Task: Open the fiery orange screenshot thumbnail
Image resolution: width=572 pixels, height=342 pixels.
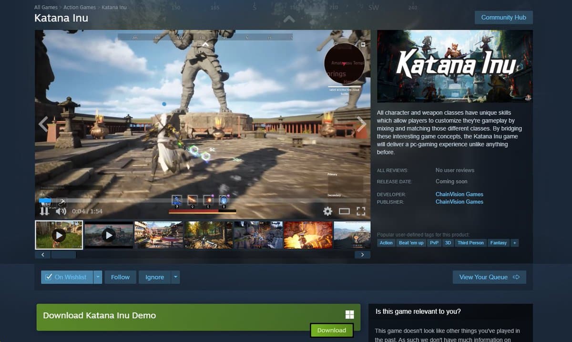Action: pyautogui.click(x=308, y=235)
